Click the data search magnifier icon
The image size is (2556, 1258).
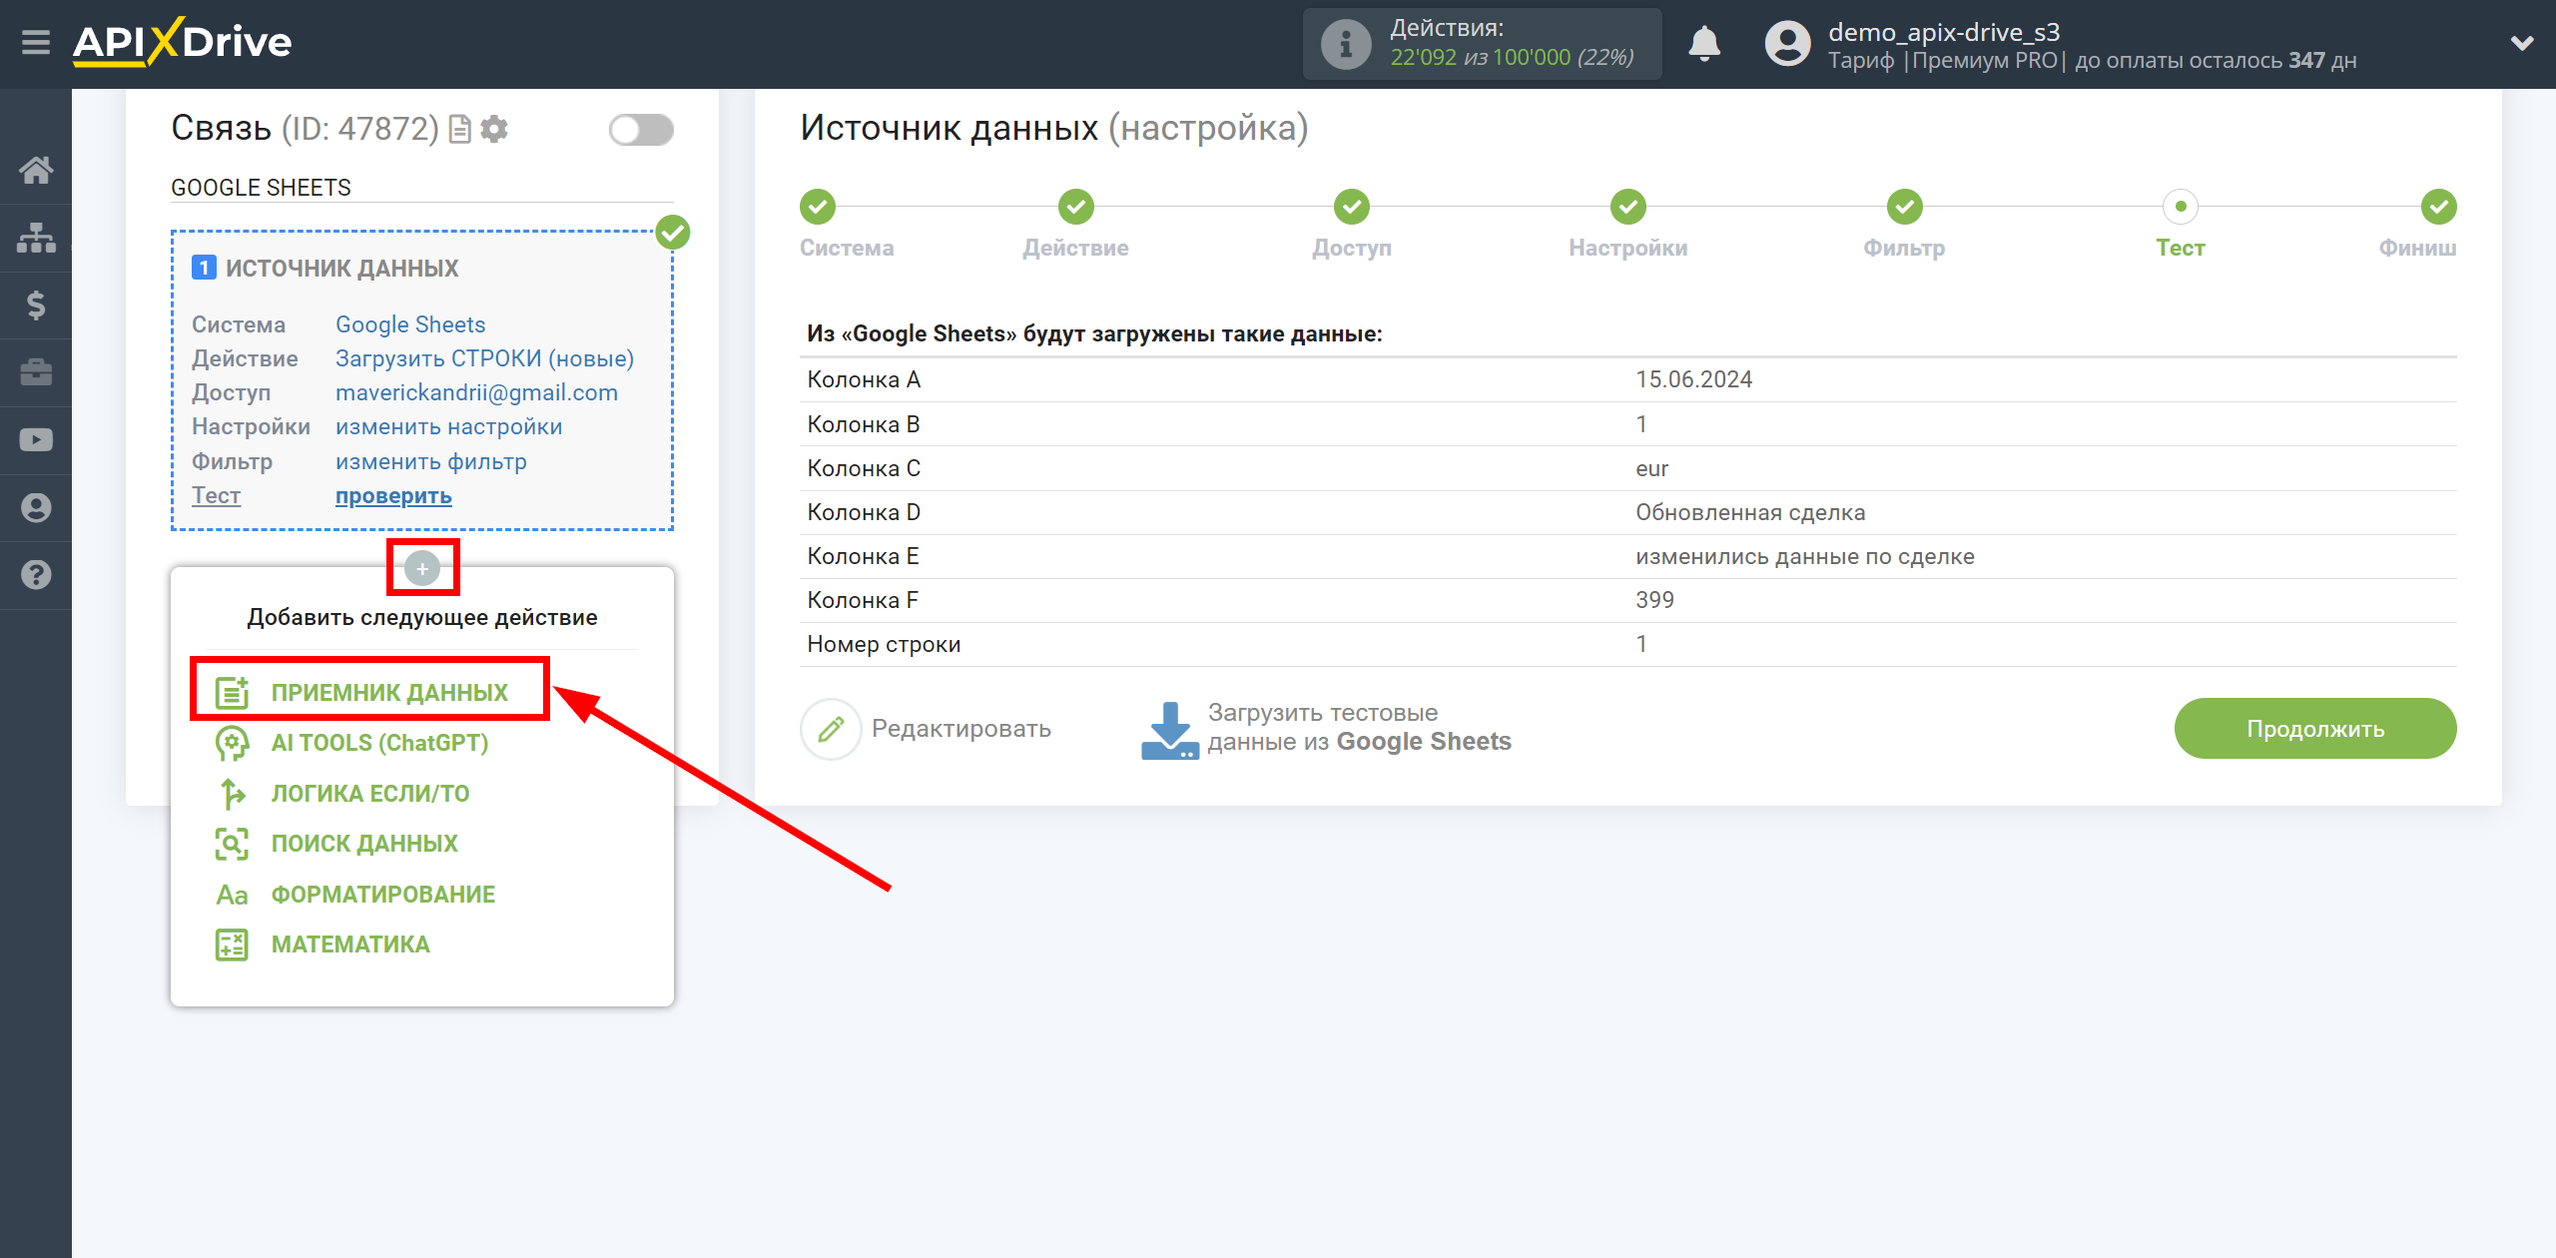232,844
